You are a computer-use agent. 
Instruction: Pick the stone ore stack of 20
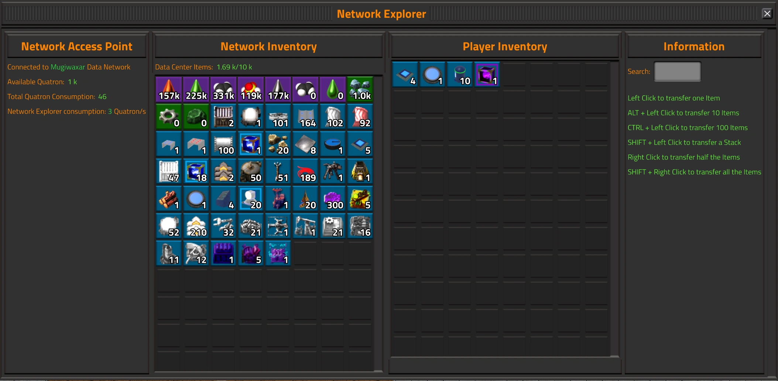[x=278, y=144]
